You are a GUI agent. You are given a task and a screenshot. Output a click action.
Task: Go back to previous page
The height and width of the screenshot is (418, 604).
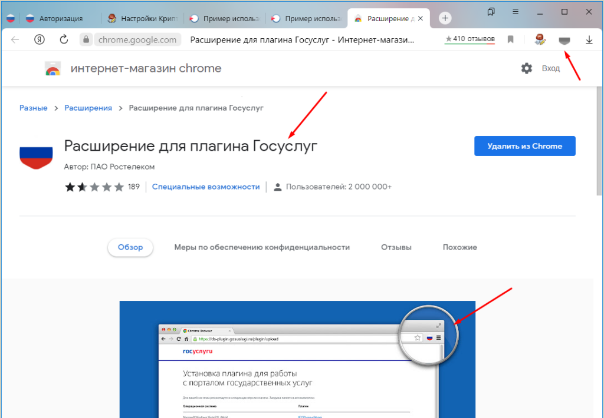(15, 39)
